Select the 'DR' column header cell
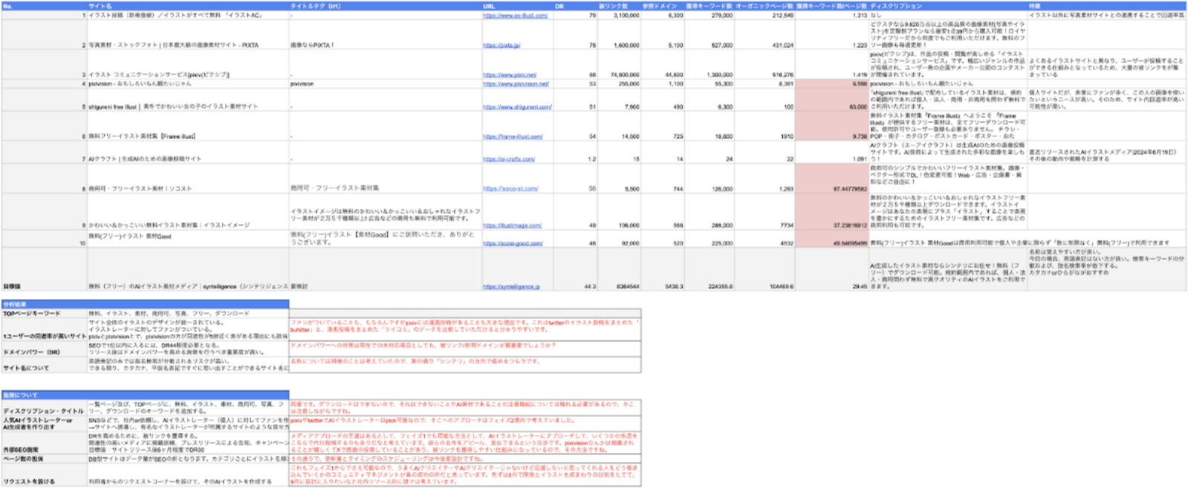The image size is (1188, 499). click(x=575, y=6)
